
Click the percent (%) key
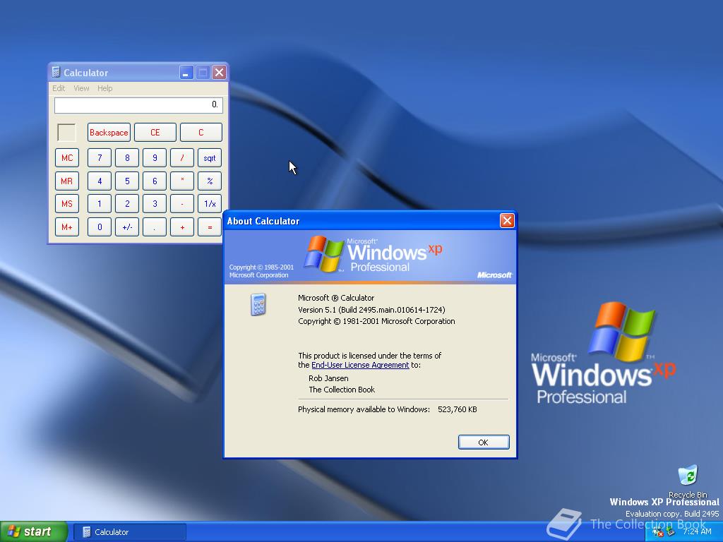[210, 181]
